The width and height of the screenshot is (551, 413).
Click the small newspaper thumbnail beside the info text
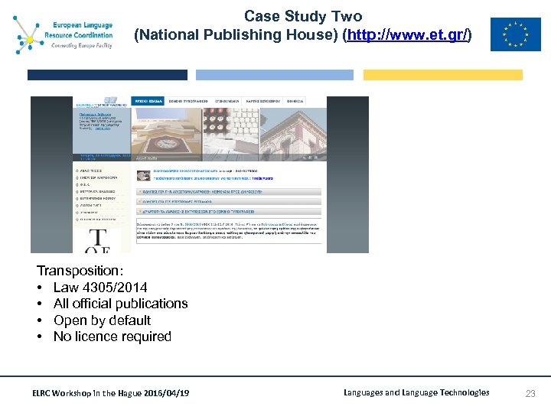point(143,175)
